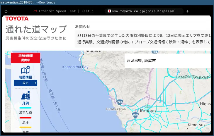The height and width of the screenshot is (136, 214).
Task: Click the TOYOTA logo
Action: click(17, 19)
